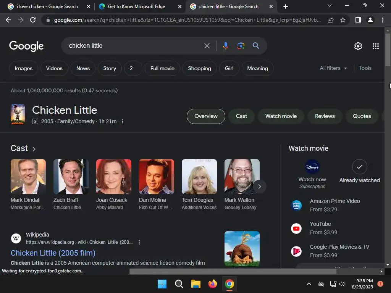391x293 pixels.
Task: Open the Wikipedia result image thumbnail
Action: point(242,249)
